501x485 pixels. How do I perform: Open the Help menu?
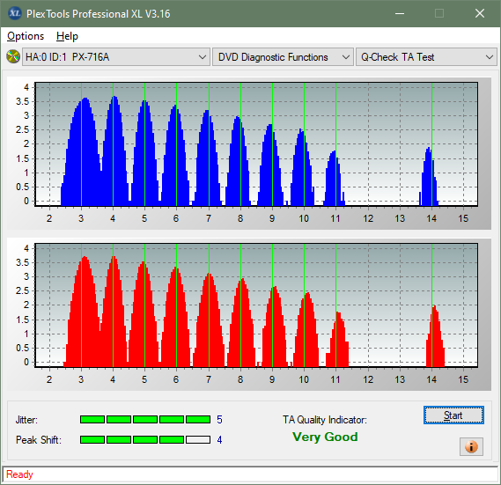67,36
